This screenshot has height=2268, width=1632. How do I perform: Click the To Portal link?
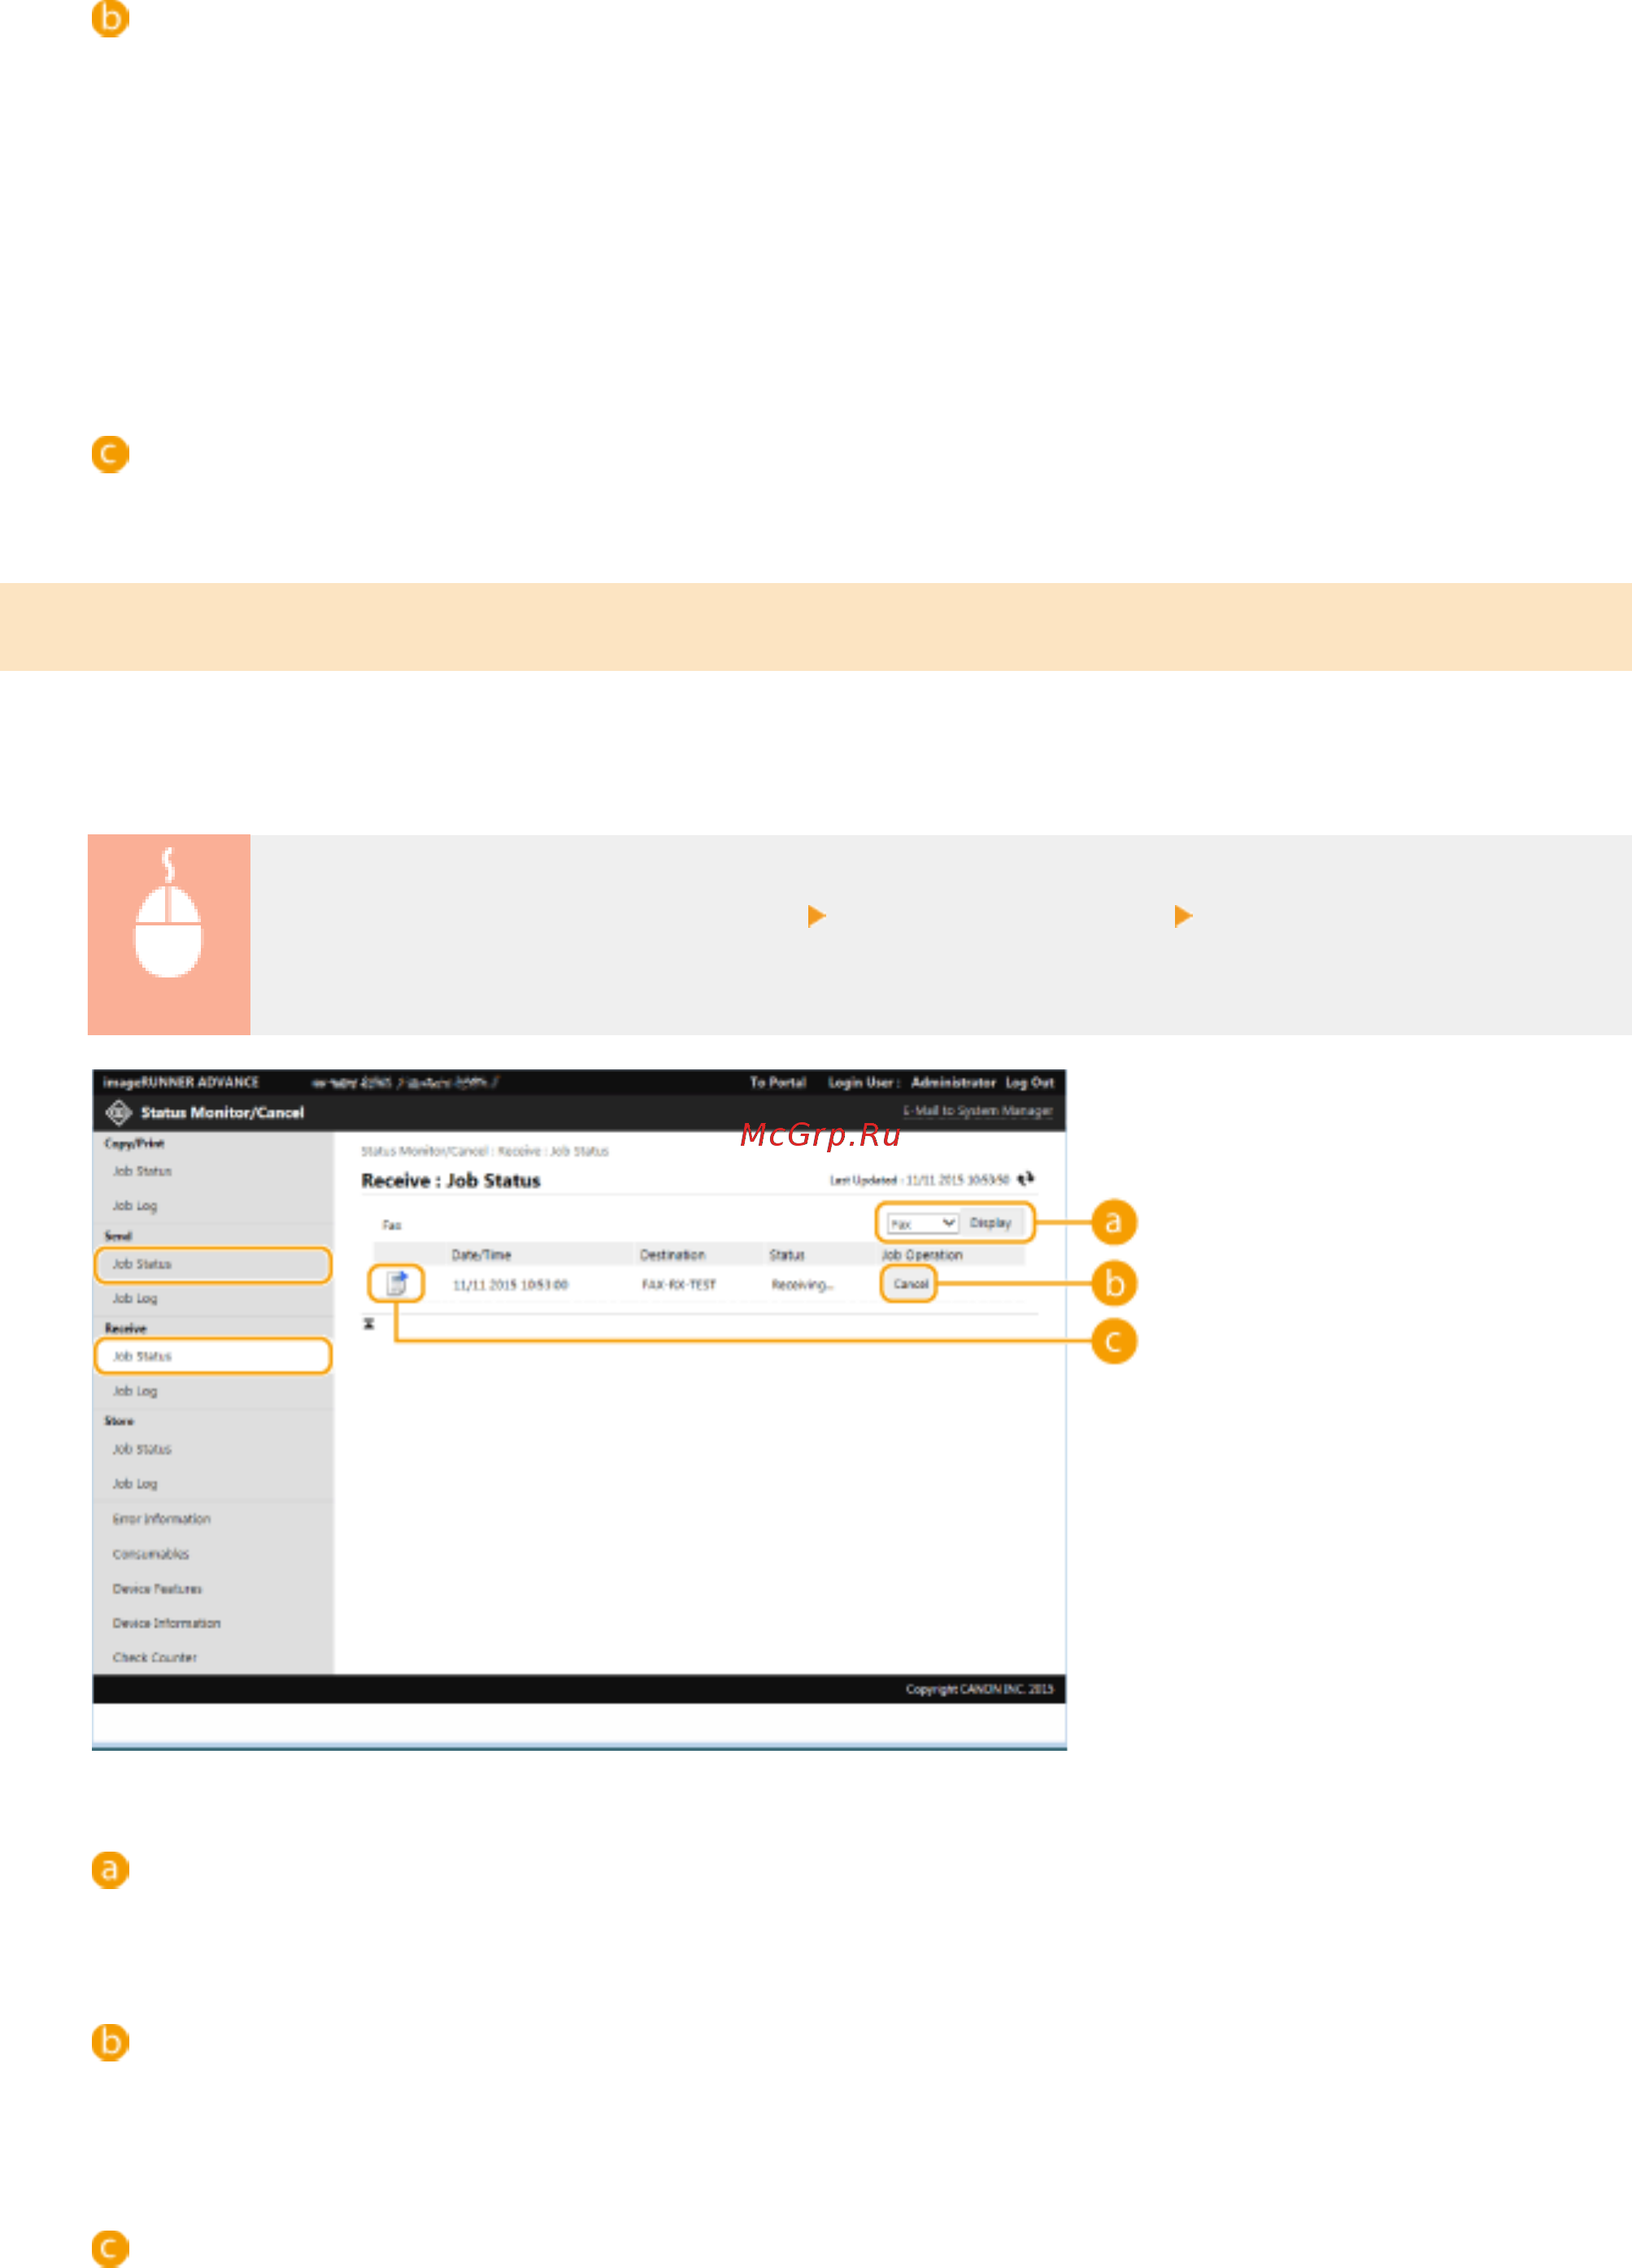point(777,1082)
